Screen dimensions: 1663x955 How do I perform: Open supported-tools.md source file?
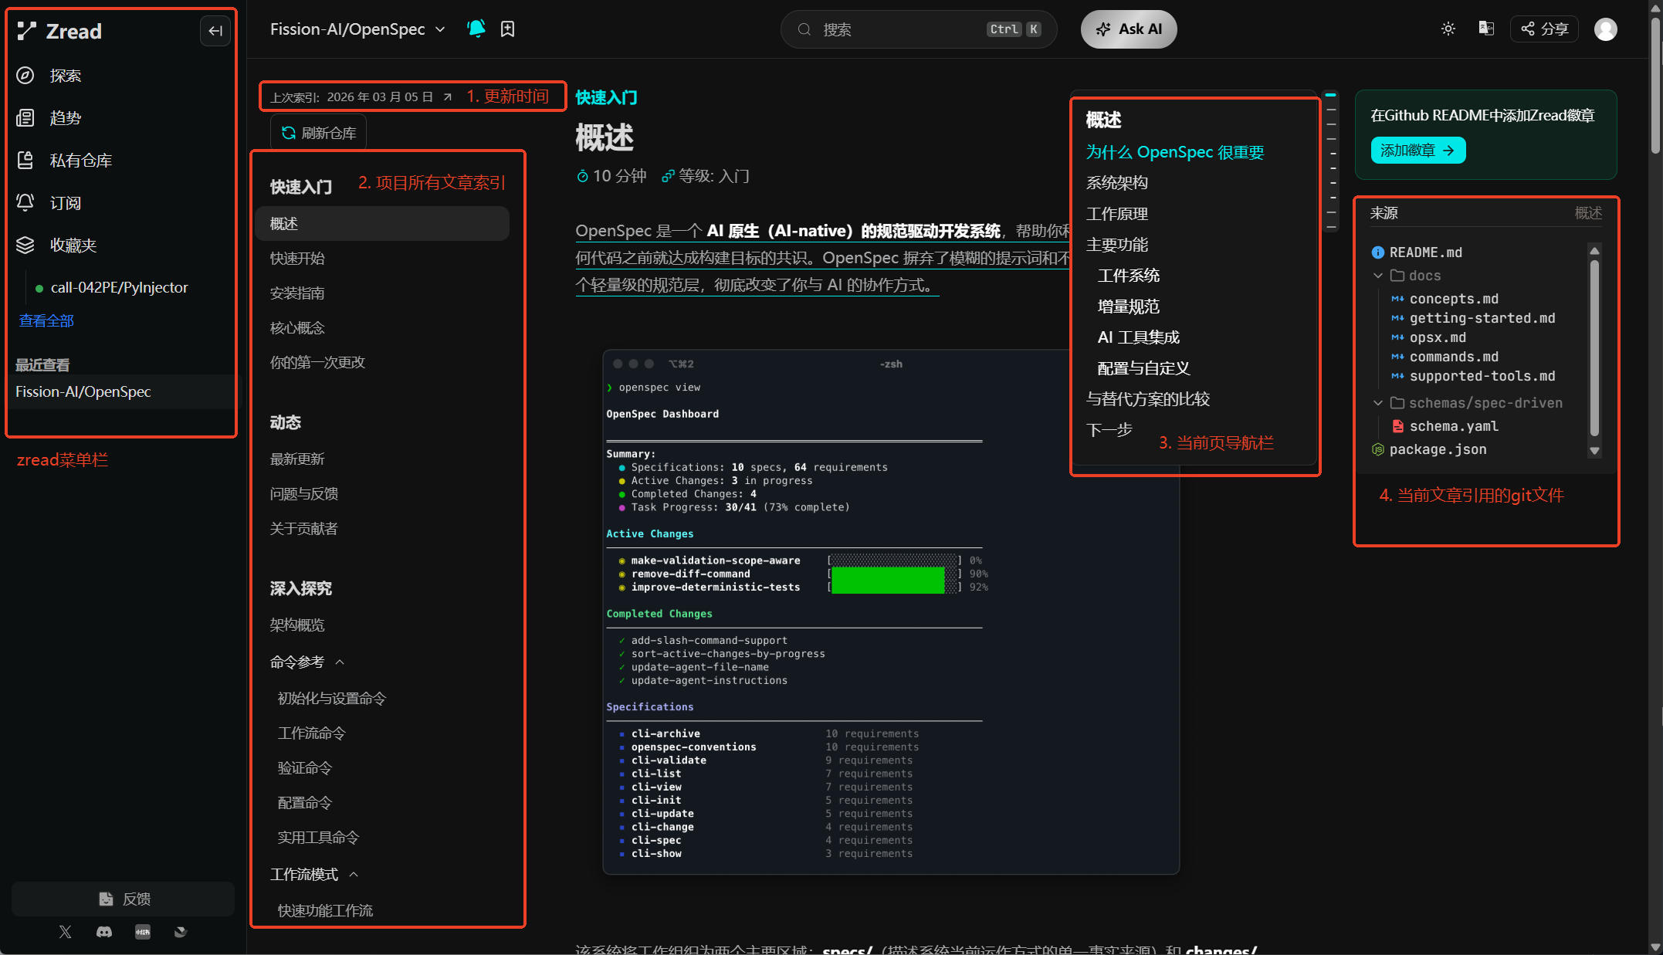1482,376
